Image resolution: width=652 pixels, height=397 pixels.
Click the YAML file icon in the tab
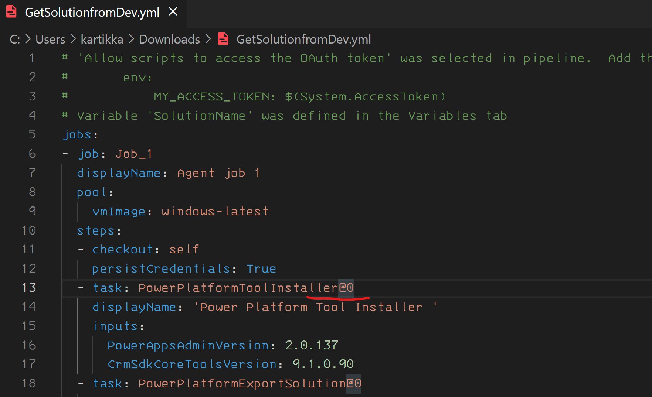click(x=11, y=12)
